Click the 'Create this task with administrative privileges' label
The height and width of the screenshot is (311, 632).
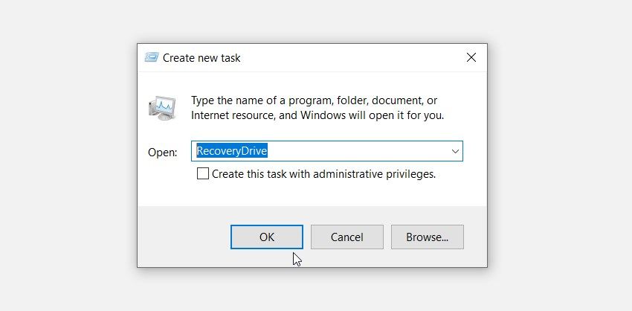(x=323, y=174)
